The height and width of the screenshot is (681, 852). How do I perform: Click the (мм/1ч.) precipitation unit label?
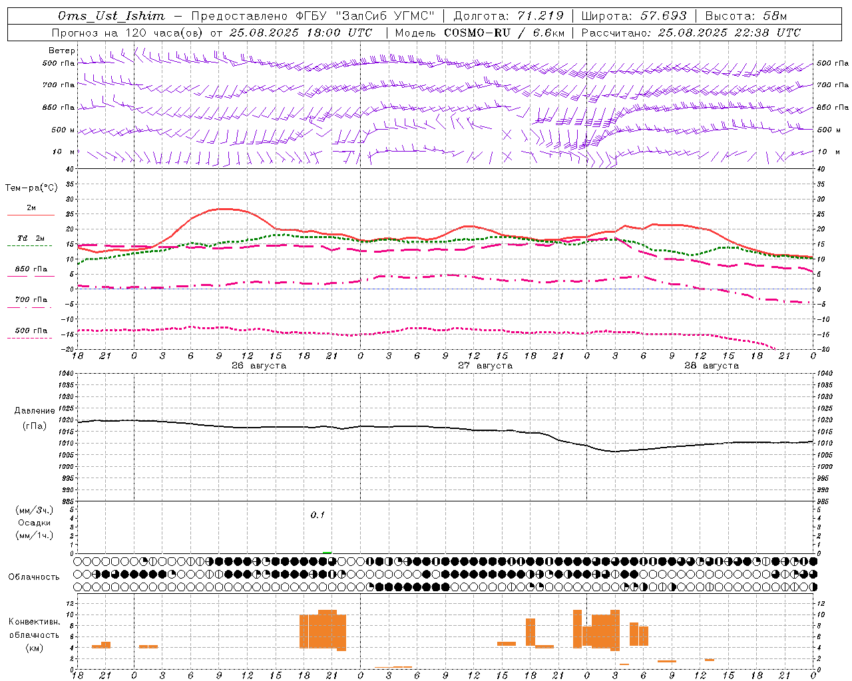[x=34, y=535]
